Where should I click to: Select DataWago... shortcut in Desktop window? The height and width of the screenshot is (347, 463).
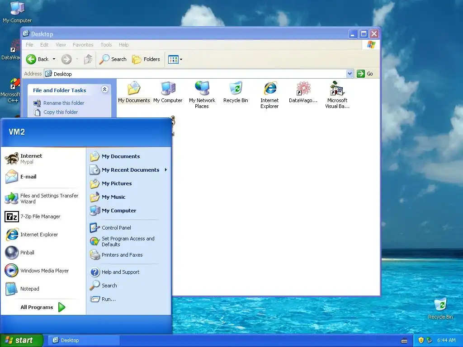(x=303, y=92)
